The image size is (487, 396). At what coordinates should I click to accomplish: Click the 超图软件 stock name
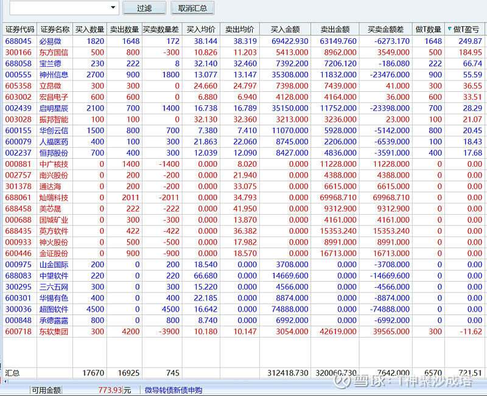(x=54, y=310)
